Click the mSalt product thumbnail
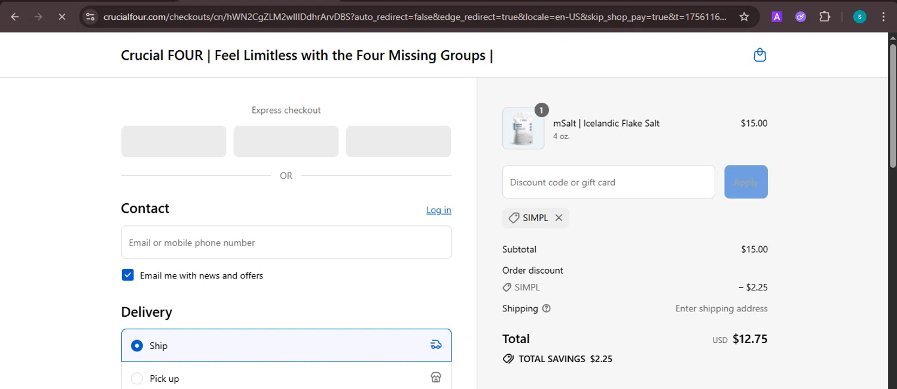897x389 pixels. (x=523, y=128)
